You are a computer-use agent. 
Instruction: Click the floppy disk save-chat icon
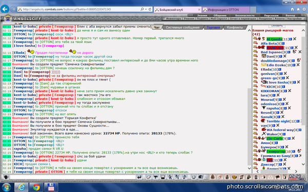tap(163, 177)
